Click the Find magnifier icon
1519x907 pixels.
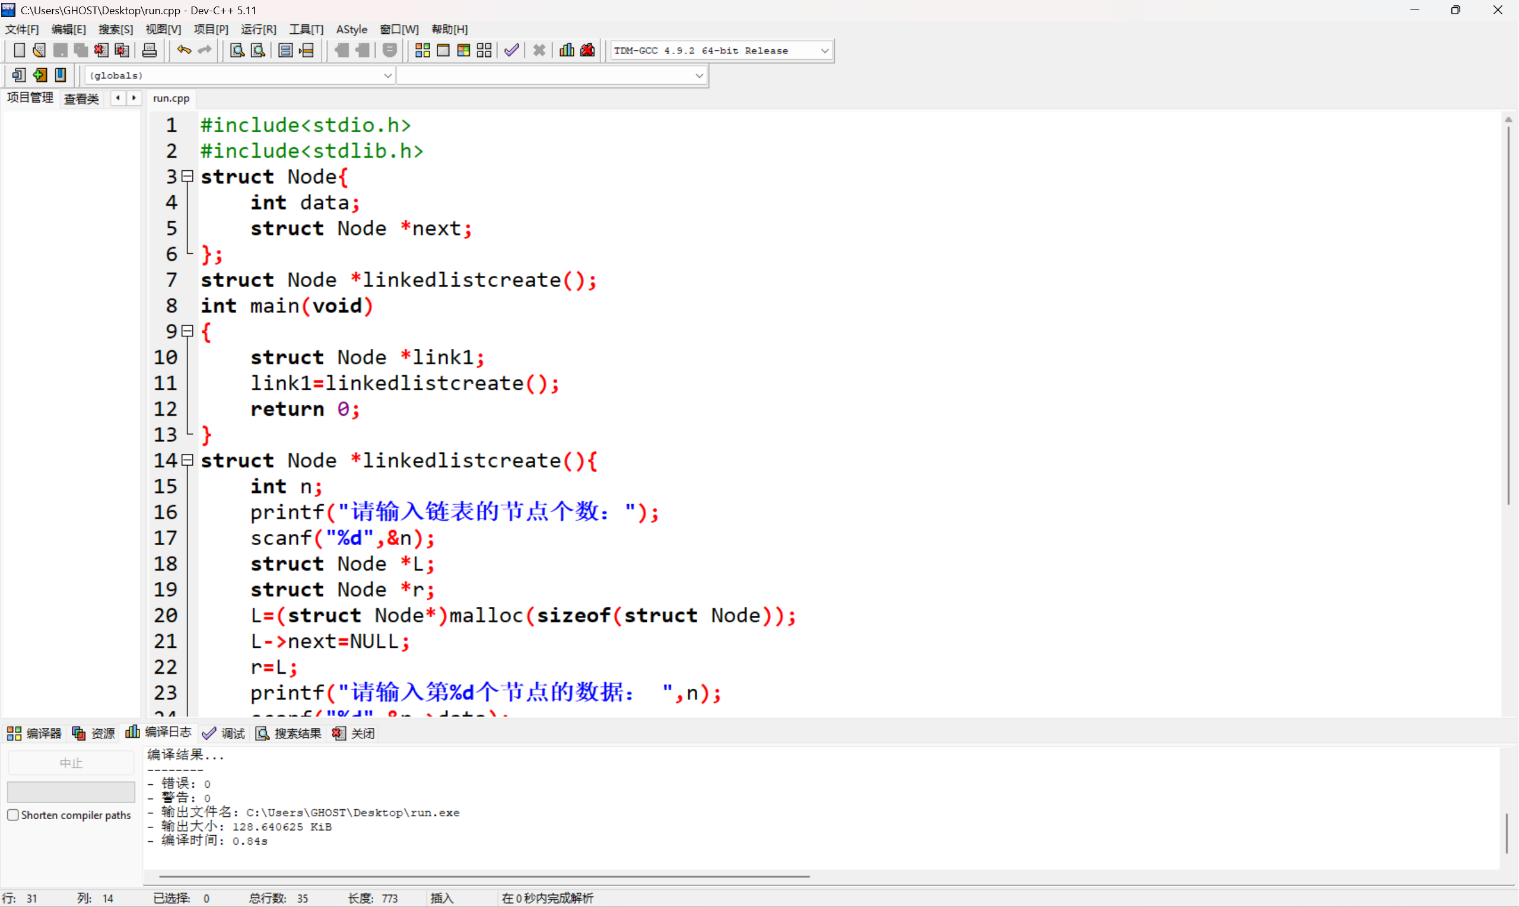coord(237,51)
